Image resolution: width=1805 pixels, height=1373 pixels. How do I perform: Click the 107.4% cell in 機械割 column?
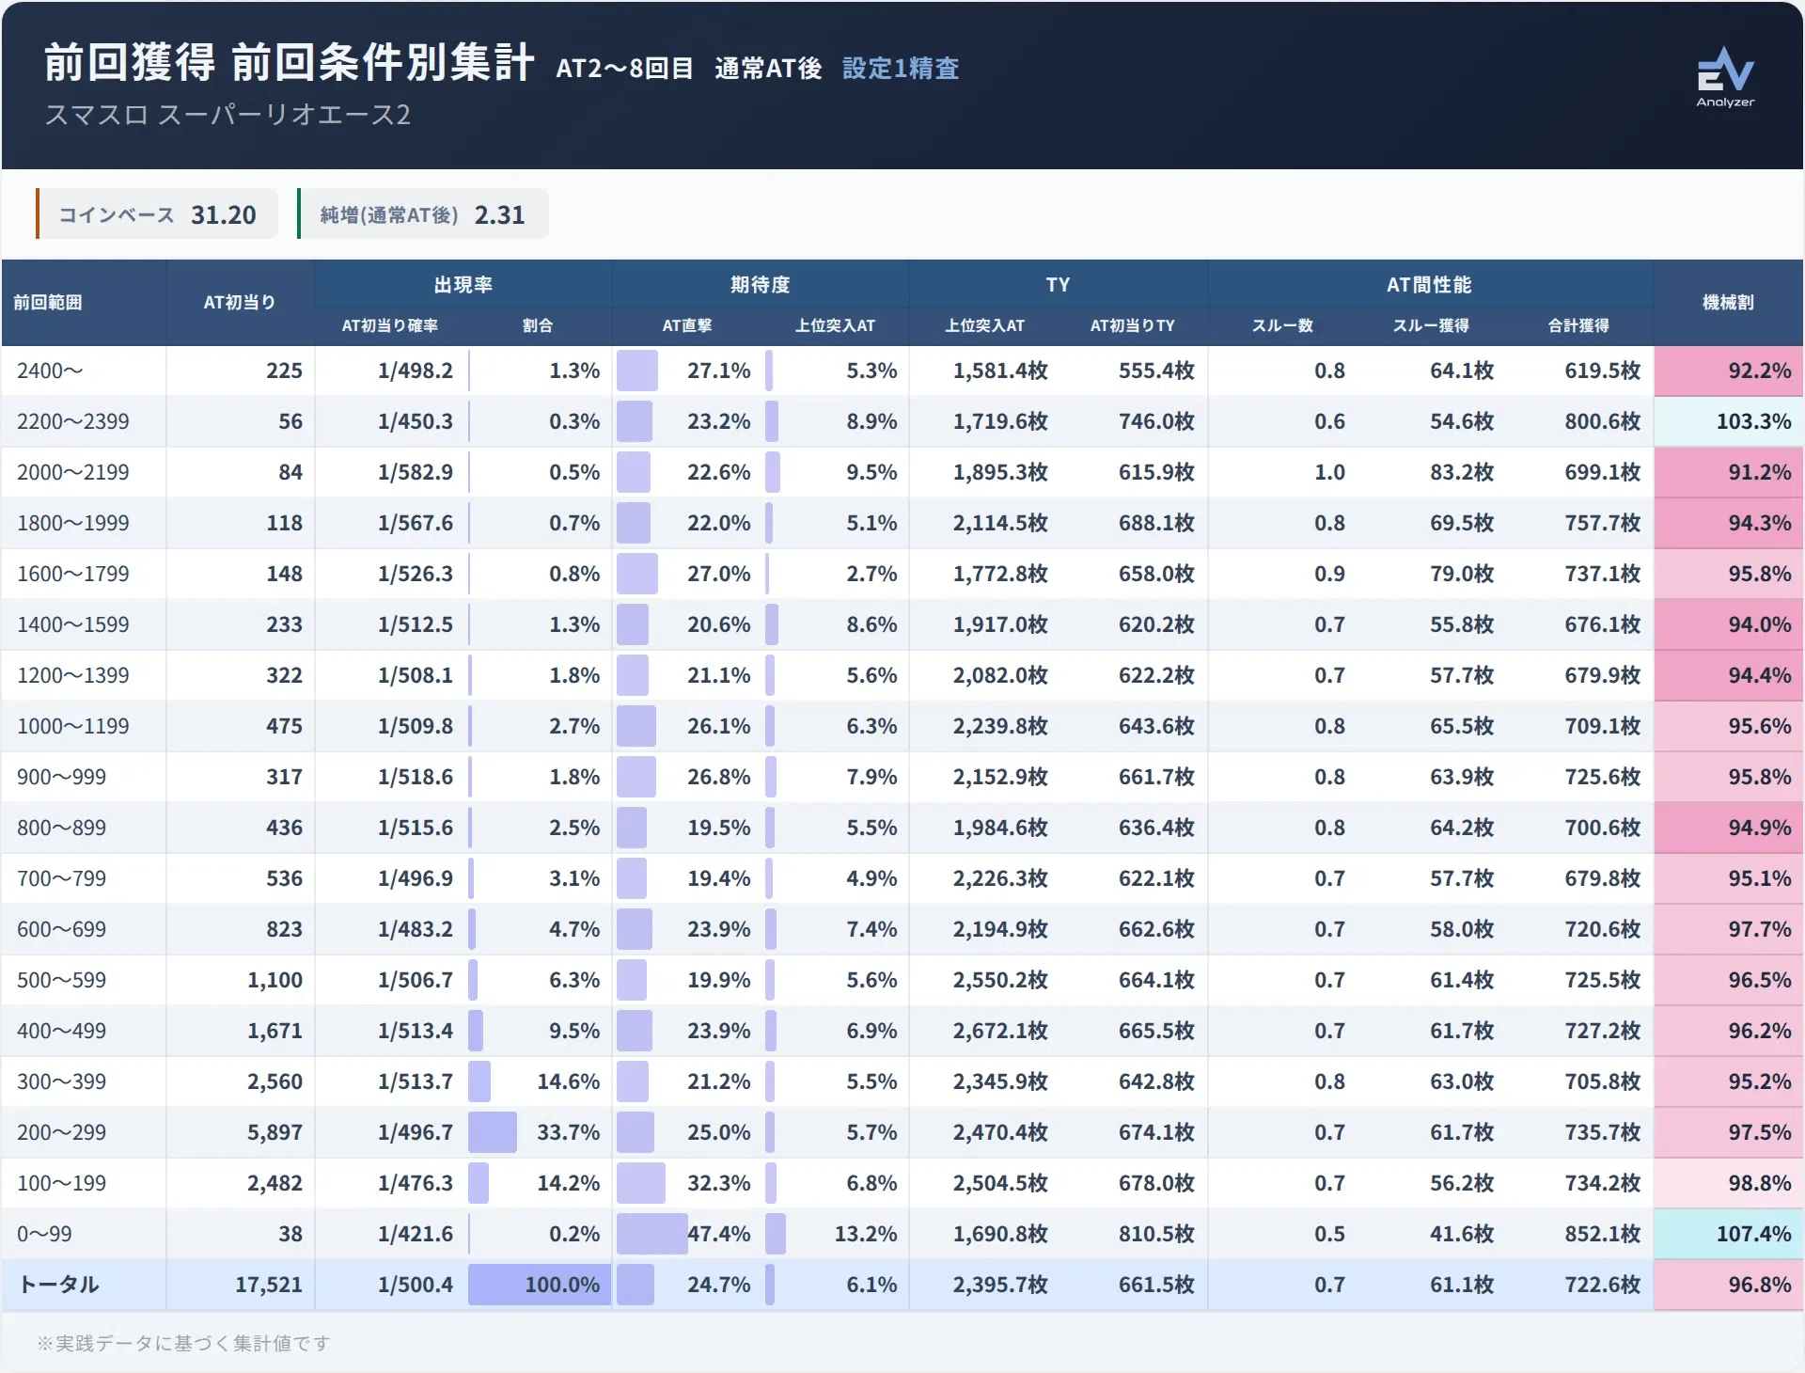tap(1729, 1234)
